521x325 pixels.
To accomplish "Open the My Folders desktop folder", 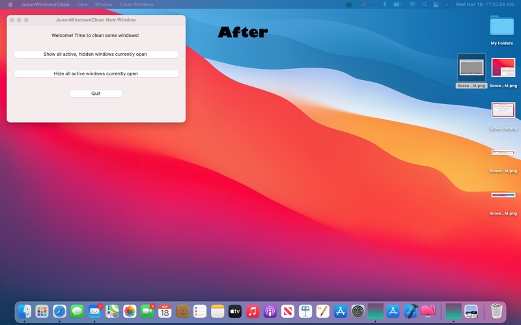I will click(501, 27).
